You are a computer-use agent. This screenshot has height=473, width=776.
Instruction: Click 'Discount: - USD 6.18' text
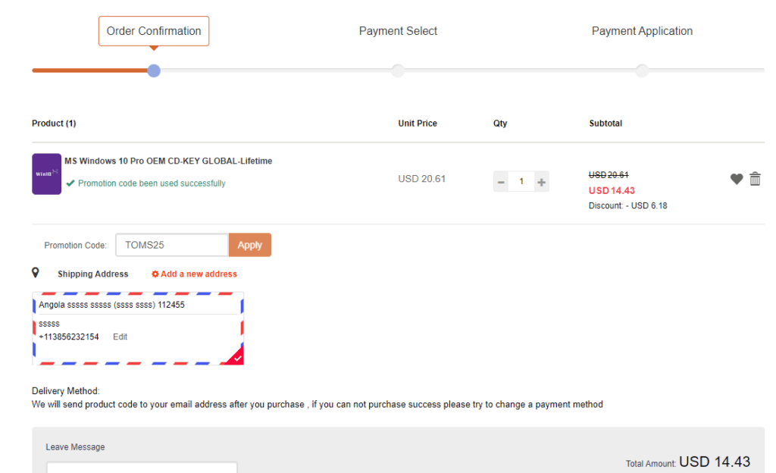pos(627,206)
